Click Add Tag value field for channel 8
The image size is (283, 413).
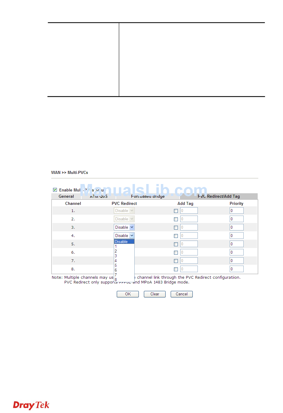189,269
